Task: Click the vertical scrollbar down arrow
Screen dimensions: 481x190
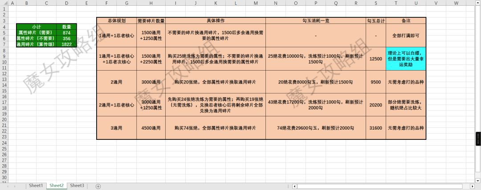Action: (477, 181)
